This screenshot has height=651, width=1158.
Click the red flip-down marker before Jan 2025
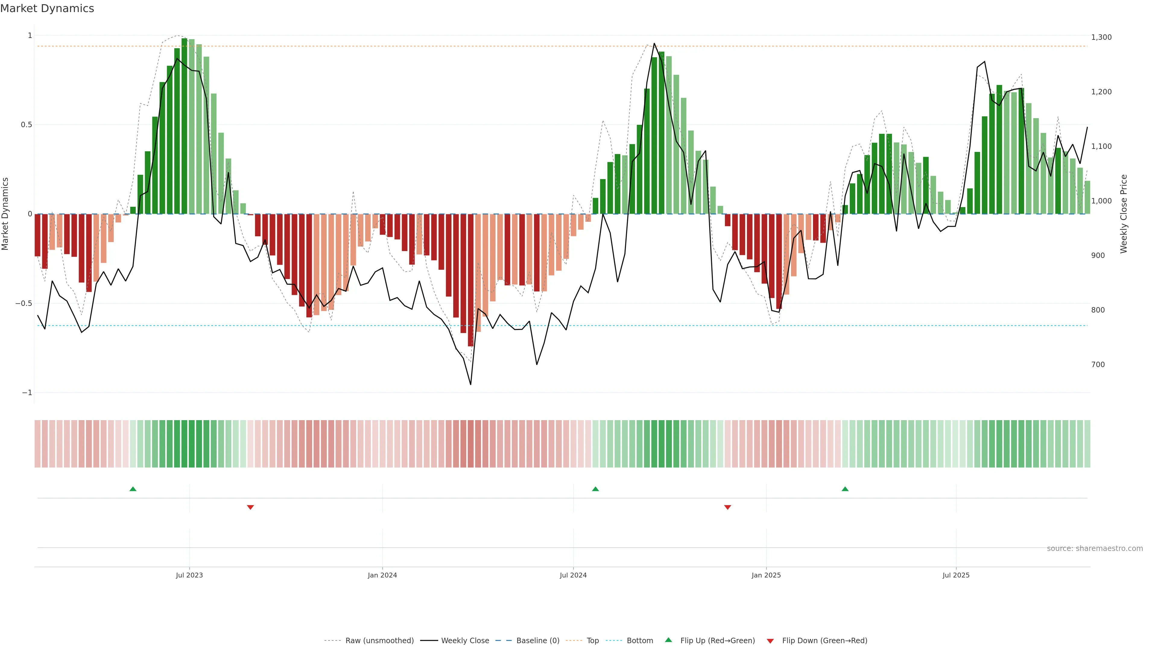tap(727, 507)
